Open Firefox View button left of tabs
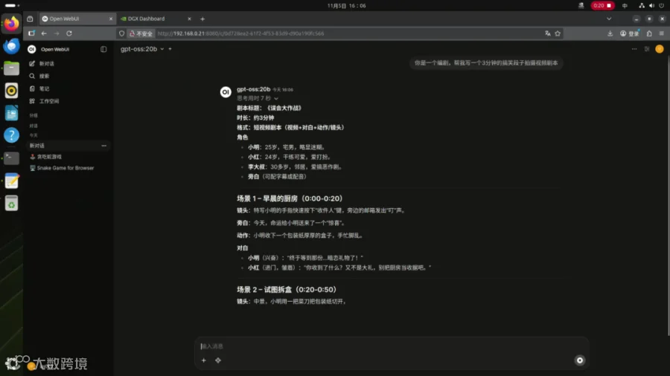 (x=30, y=19)
